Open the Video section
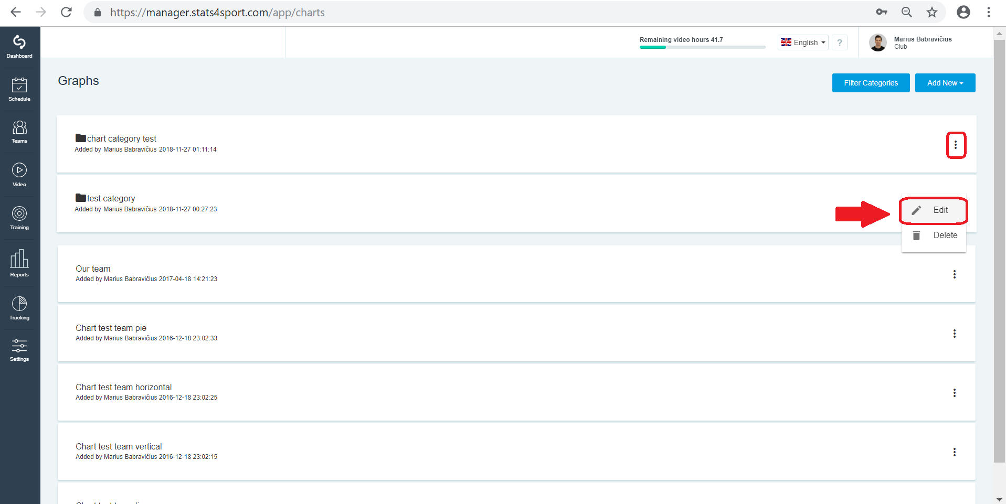 pyautogui.click(x=19, y=175)
